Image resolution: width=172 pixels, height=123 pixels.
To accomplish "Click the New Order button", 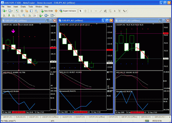I will coord(47,11).
